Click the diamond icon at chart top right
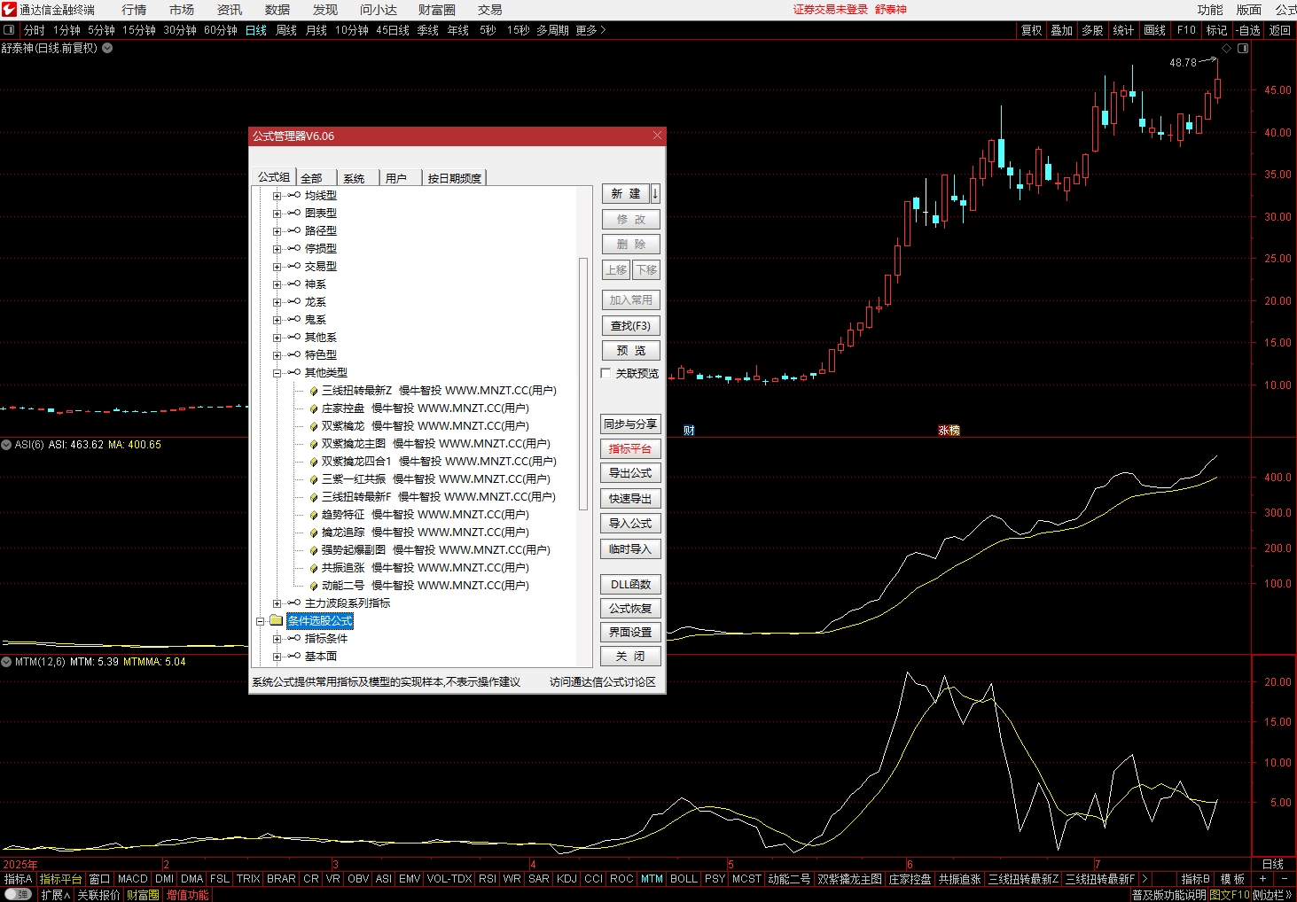The height and width of the screenshot is (902, 1297). click(x=1229, y=48)
